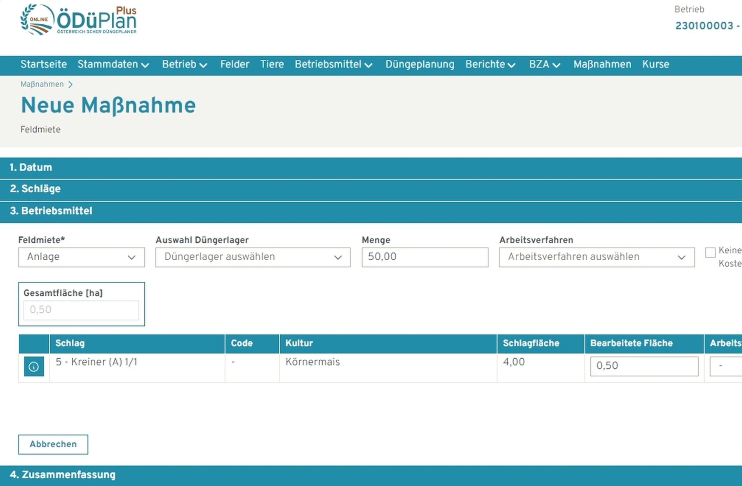
Task: Expand the 4. Zusammenfassung section
Action: (x=63, y=475)
